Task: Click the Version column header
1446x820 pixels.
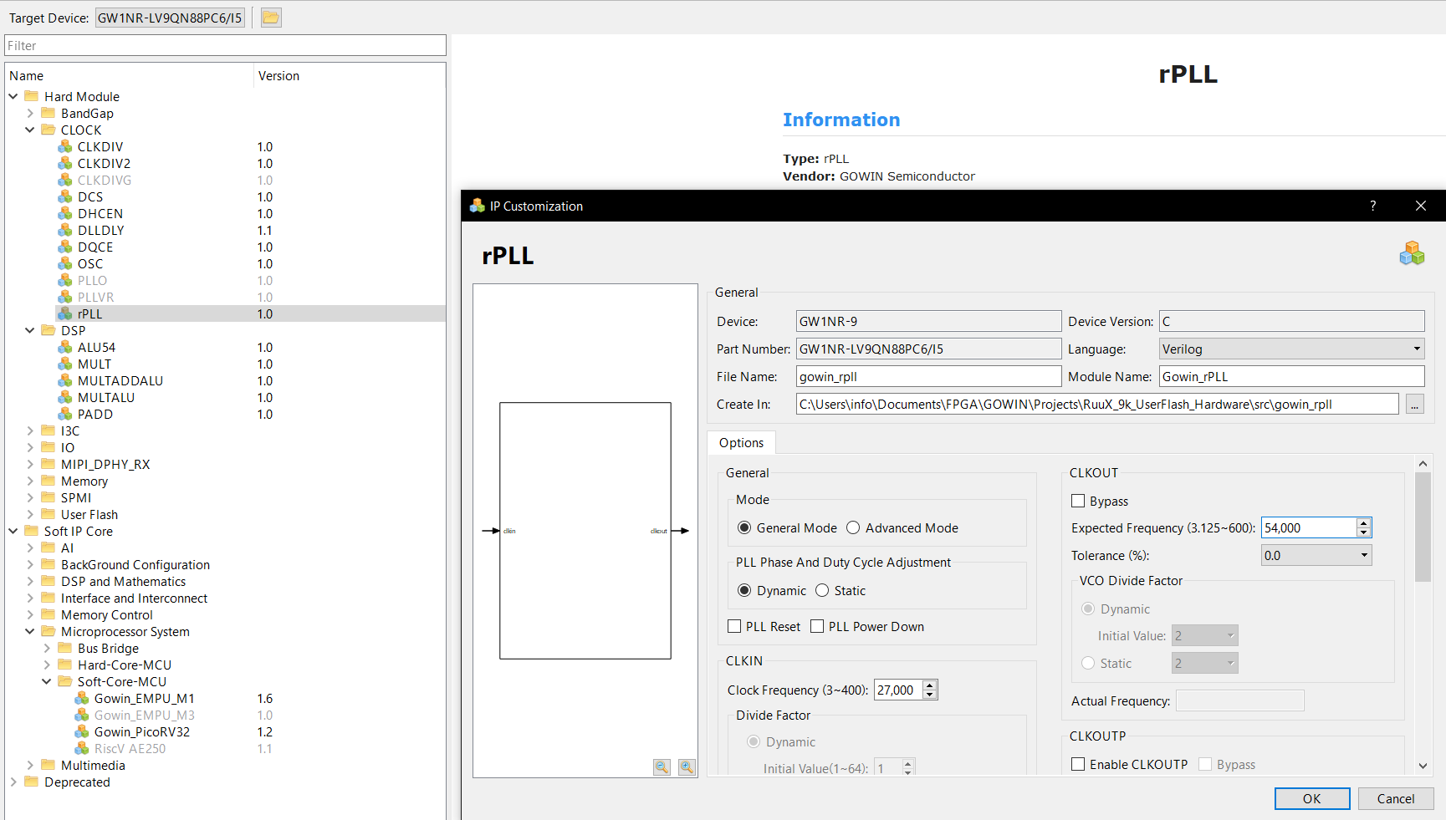Action: (349, 75)
